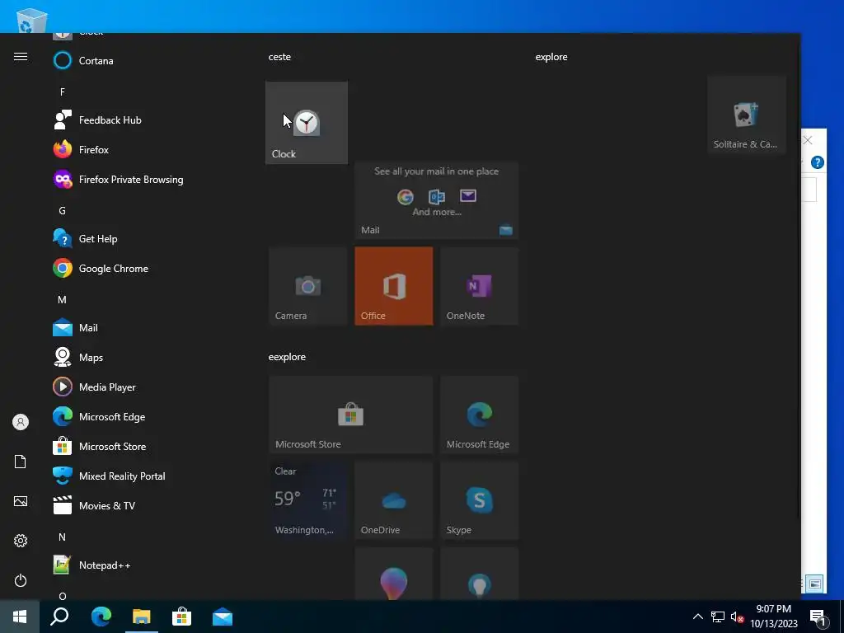Open the Weather tile for Washington
This screenshot has width=844, height=633.
[308, 500]
